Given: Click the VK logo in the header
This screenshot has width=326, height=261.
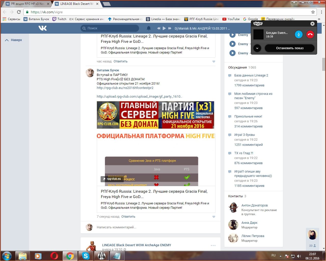Looking at the screenshot, I should pyautogui.click(x=43, y=28).
